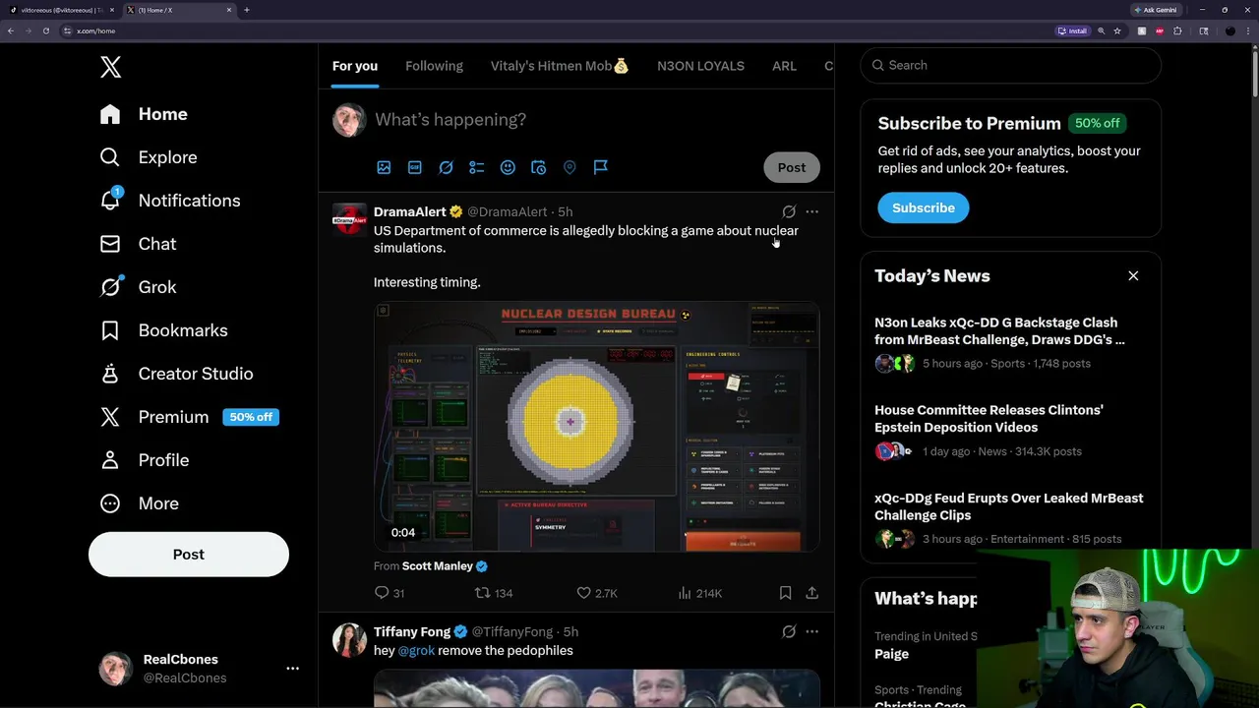Schedule the post with calendar icon
The width and height of the screenshot is (1259, 708).
click(x=538, y=167)
